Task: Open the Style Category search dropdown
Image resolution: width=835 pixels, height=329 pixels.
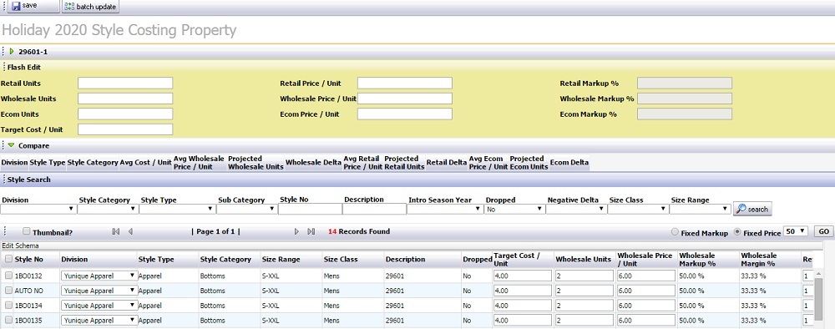Action: [108, 210]
